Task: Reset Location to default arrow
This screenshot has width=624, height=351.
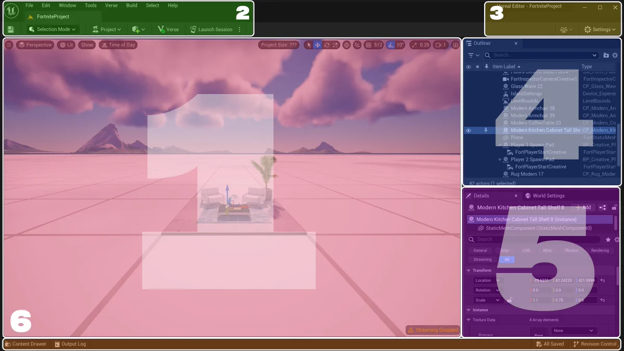Action: pyautogui.click(x=603, y=280)
